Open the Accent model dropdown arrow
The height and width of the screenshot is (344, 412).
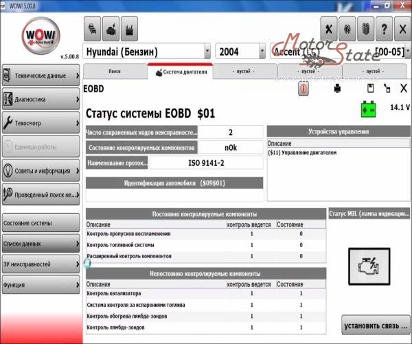(x=409, y=51)
